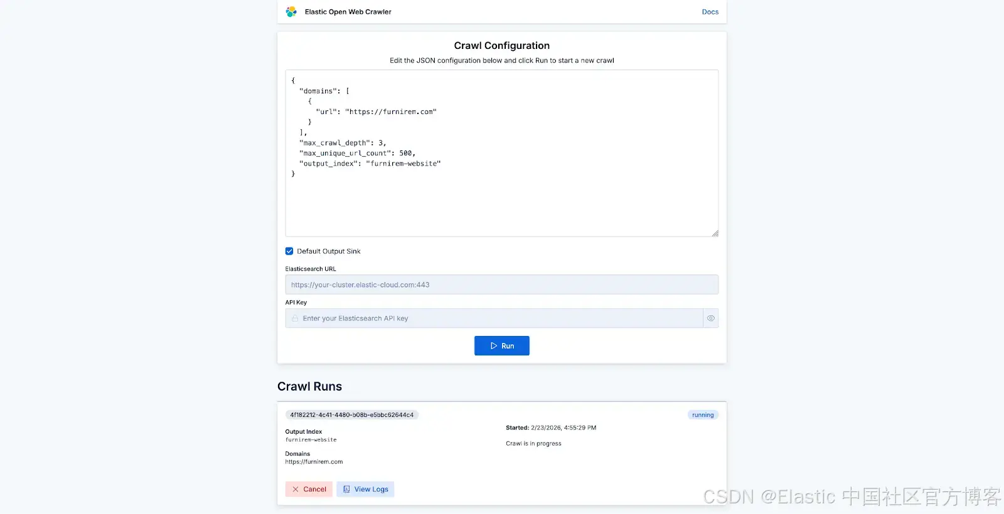Click the Default Output Sink label
Screen dimensions: 1004x514
click(x=329, y=251)
